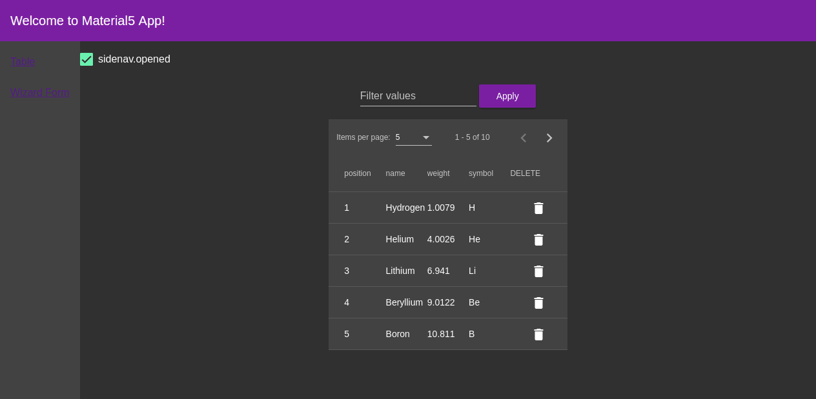Focus the Filter values input field

418,96
